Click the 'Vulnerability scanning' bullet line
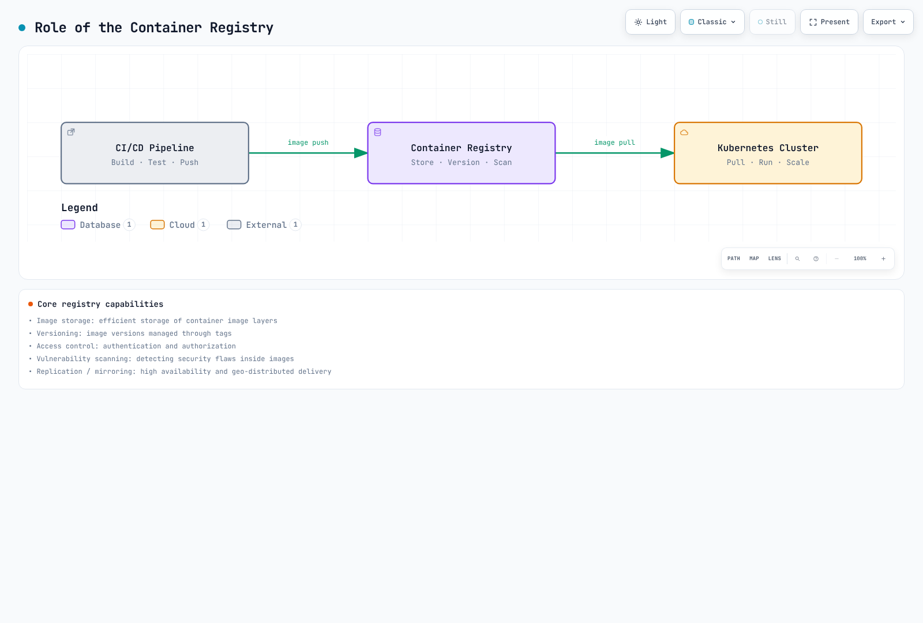The image size is (923, 623). [x=165, y=359]
